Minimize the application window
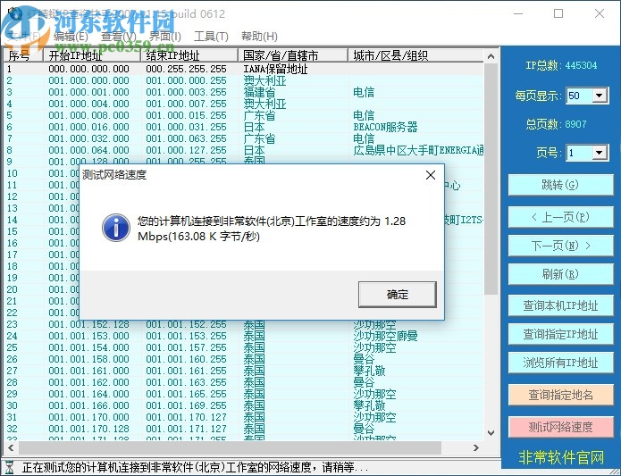This screenshot has width=621, height=476. pyautogui.click(x=518, y=13)
